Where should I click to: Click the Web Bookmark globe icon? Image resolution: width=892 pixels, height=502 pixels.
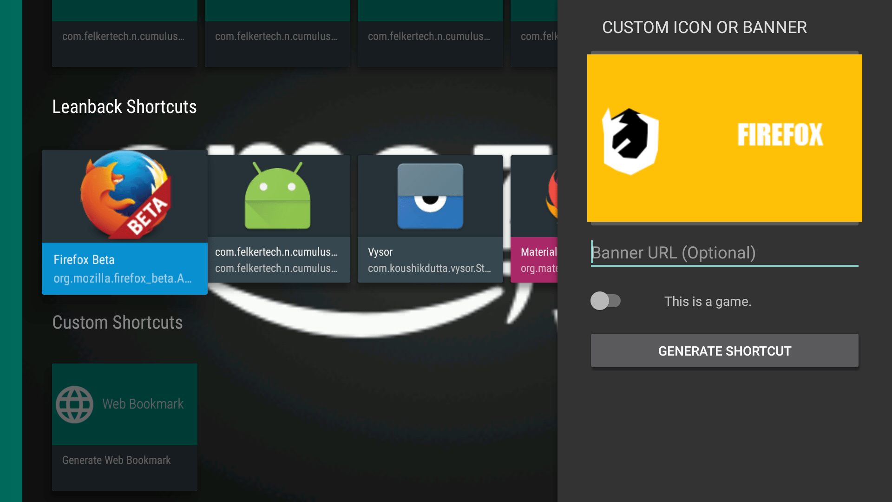[x=74, y=404]
